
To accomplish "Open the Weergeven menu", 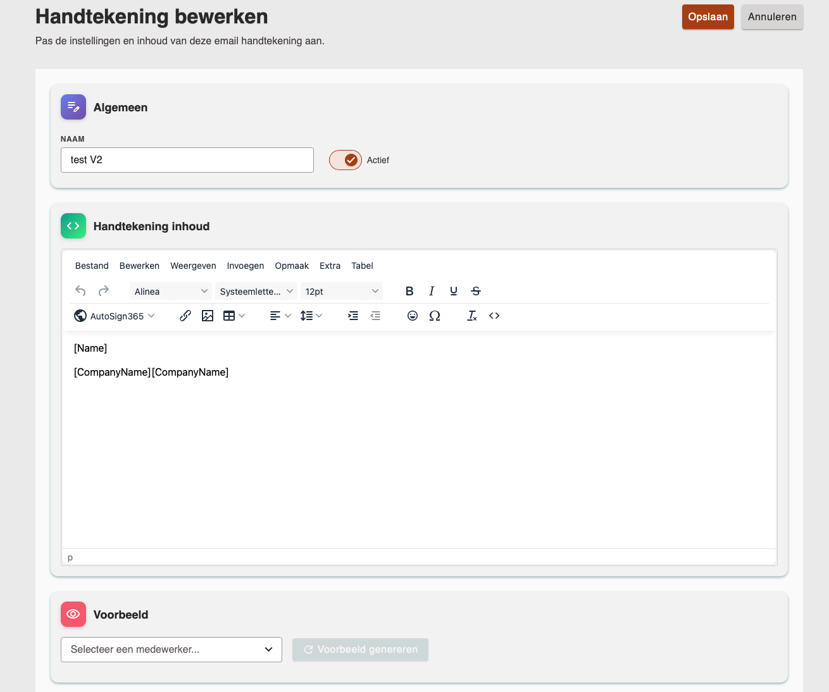I will pos(193,266).
